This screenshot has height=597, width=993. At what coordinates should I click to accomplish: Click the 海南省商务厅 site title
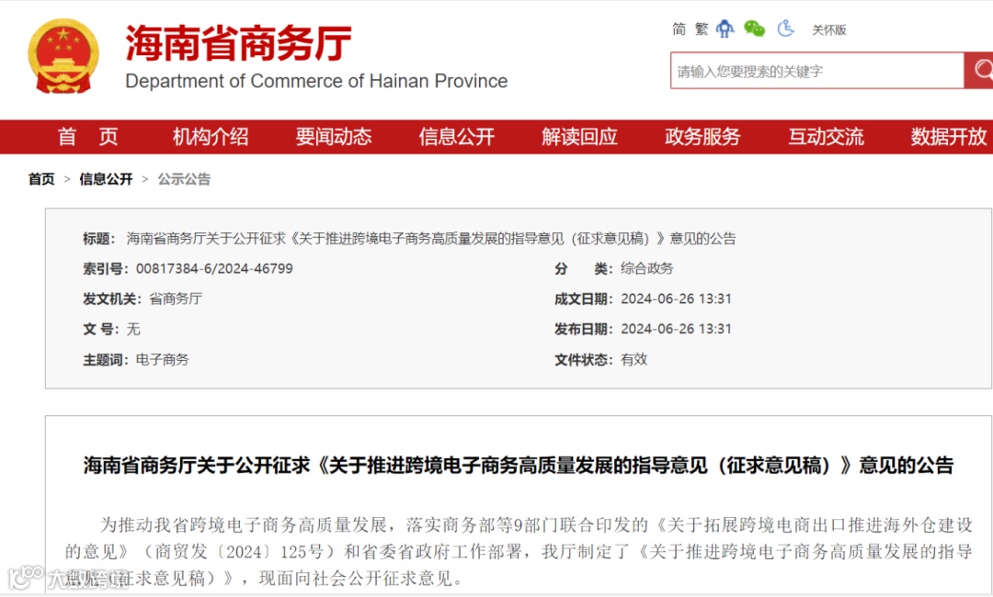(238, 44)
